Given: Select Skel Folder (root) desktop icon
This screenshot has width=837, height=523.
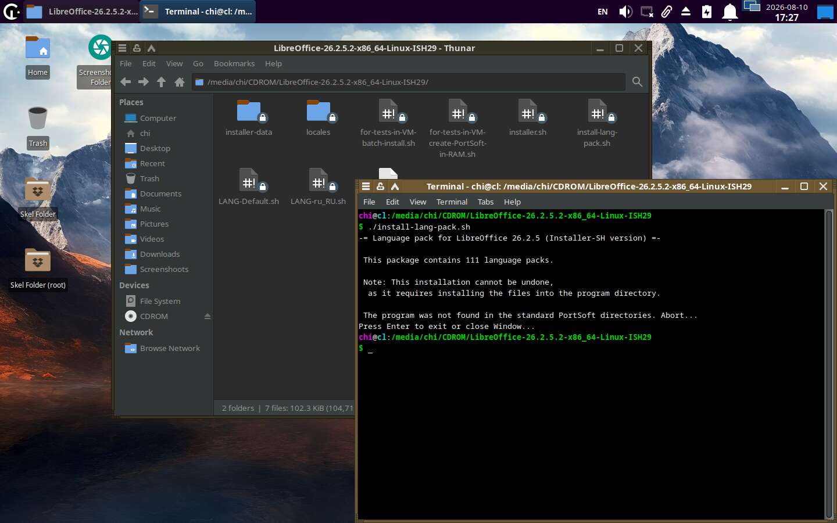Looking at the screenshot, I should pyautogui.click(x=38, y=260).
